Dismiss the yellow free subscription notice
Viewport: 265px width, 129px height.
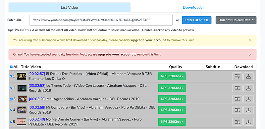point(250,40)
